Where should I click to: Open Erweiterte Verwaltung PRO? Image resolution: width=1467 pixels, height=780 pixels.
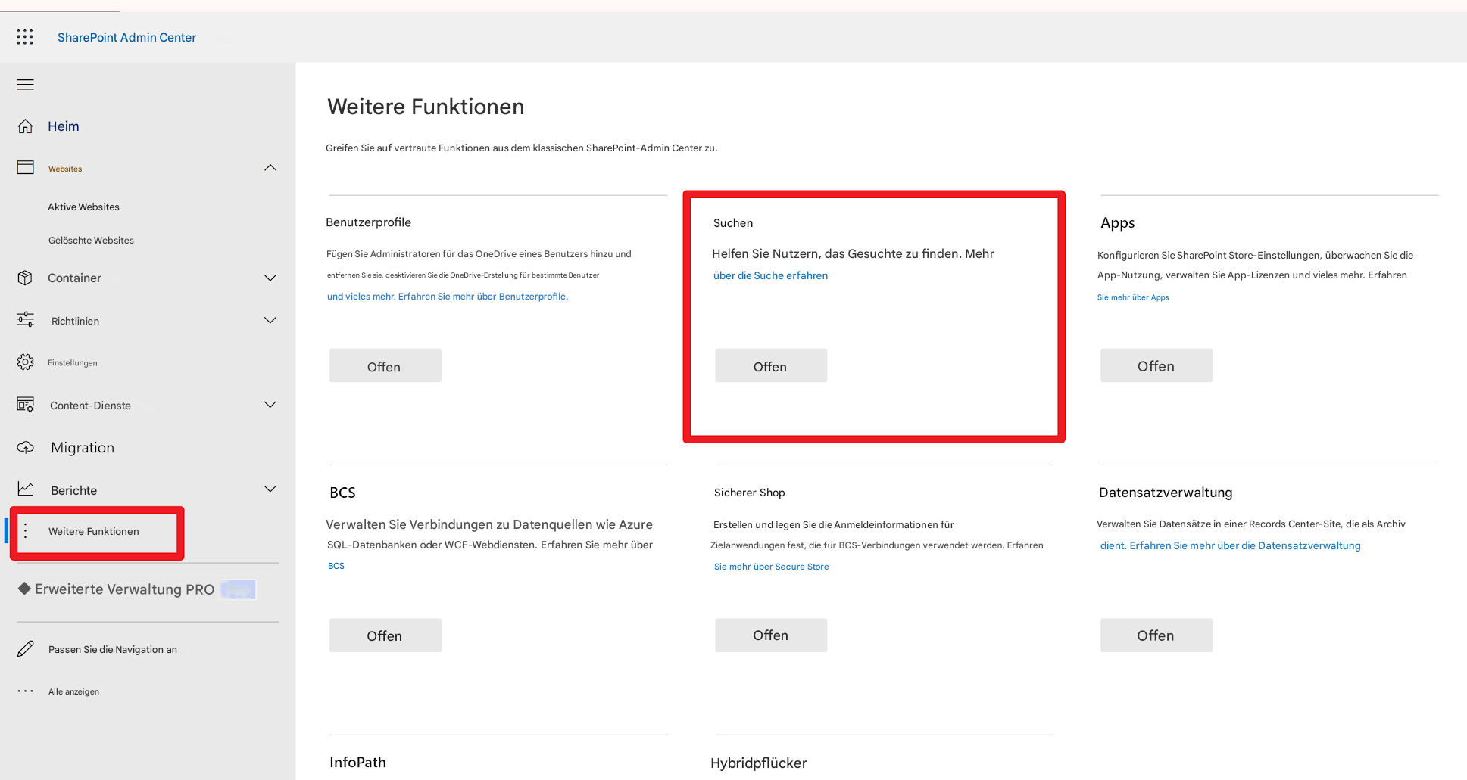pos(125,589)
